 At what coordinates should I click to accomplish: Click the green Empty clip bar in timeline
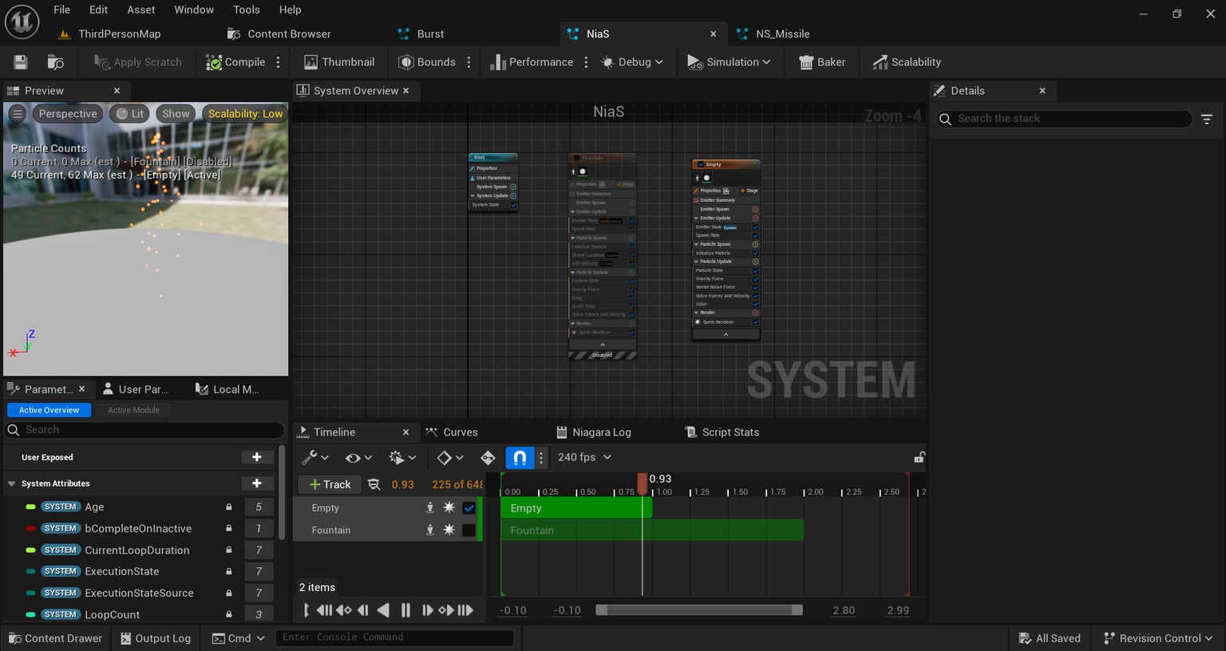(576, 507)
